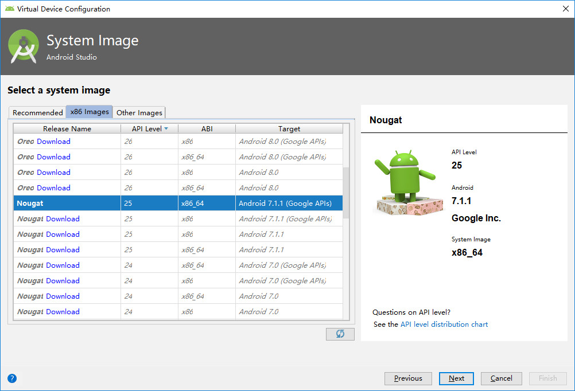Click 'Android 7.1.1 (Google APIs)' in the selected row
This screenshot has height=391, width=575.
[x=285, y=203]
